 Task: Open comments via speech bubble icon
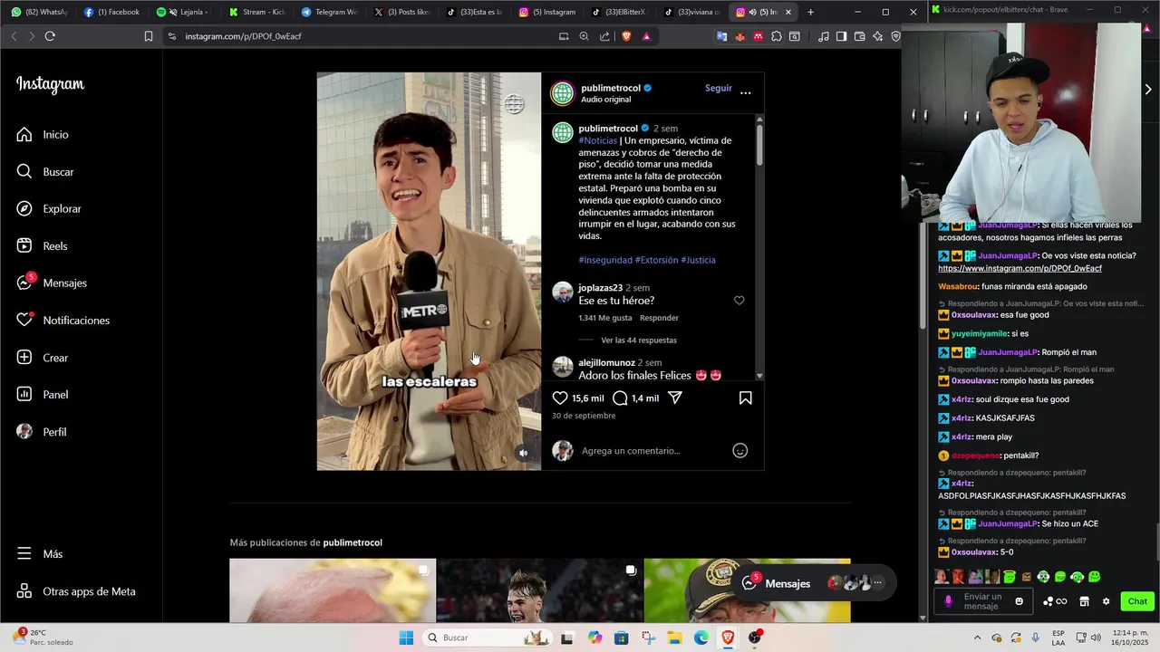[620, 398]
